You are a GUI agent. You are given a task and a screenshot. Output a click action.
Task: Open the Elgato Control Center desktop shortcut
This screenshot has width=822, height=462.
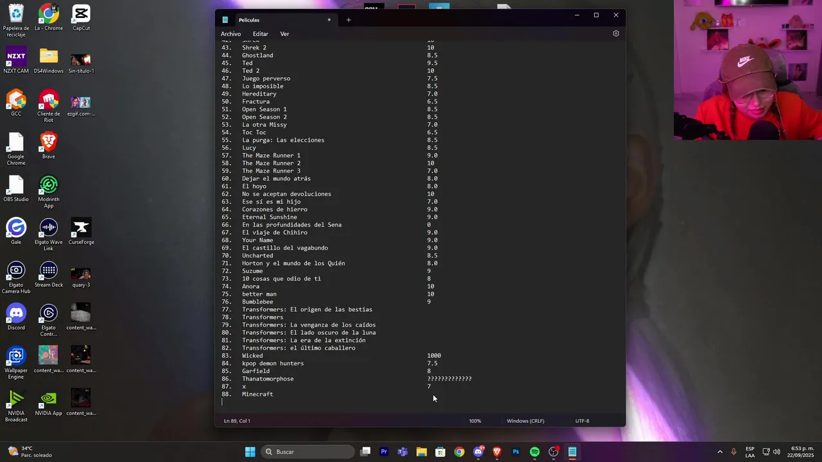click(49, 320)
